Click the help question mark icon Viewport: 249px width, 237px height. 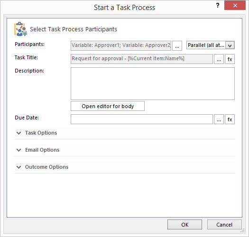[x=218, y=6]
